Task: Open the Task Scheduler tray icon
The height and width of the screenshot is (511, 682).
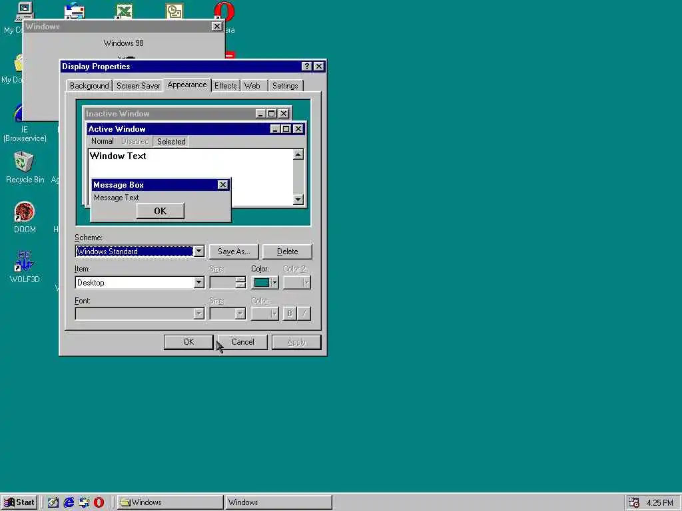Action: 634,502
